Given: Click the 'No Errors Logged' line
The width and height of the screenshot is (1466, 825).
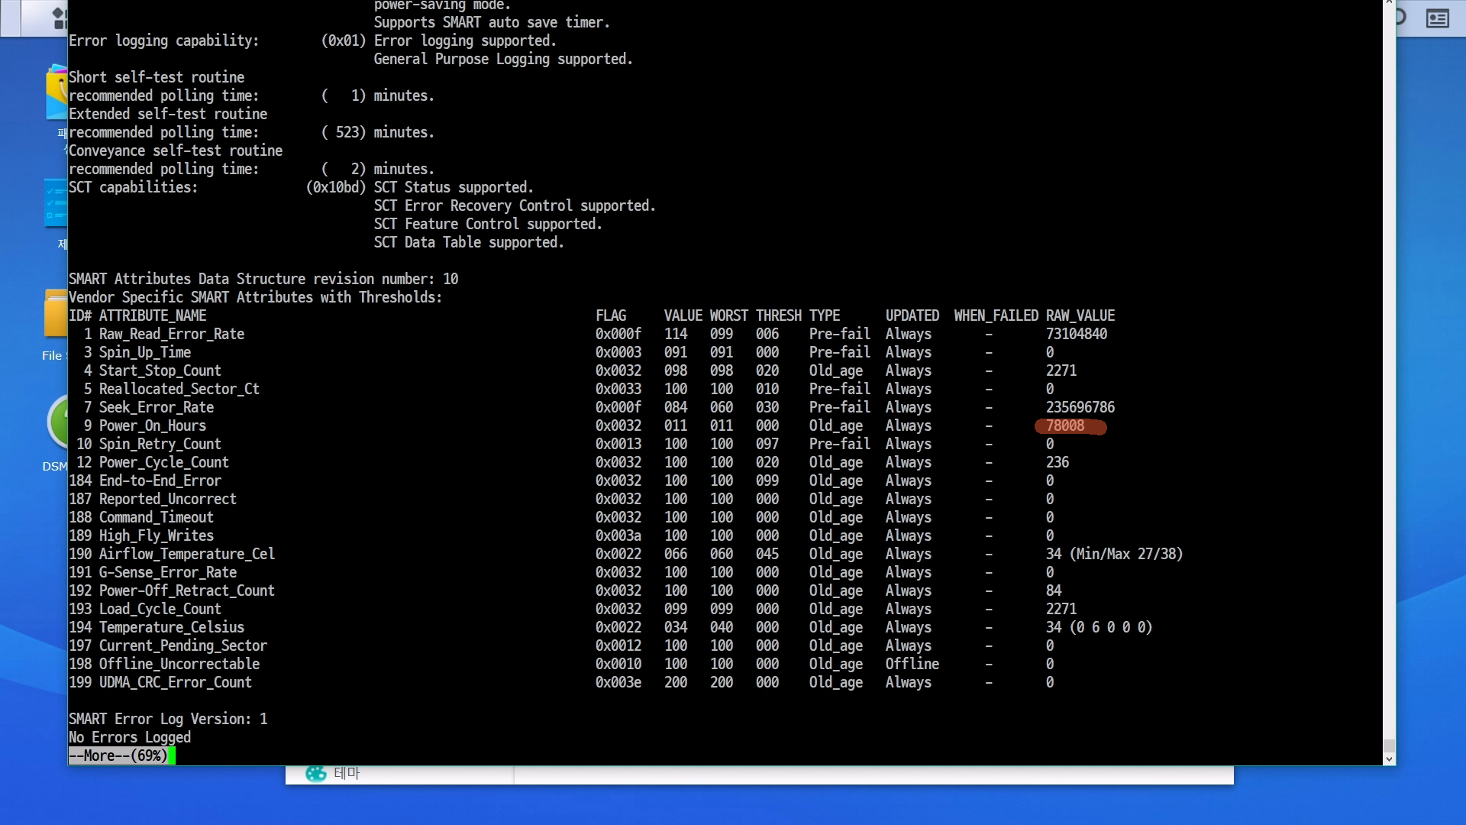Looking at the screenshot, I should [x=130, y=737].
